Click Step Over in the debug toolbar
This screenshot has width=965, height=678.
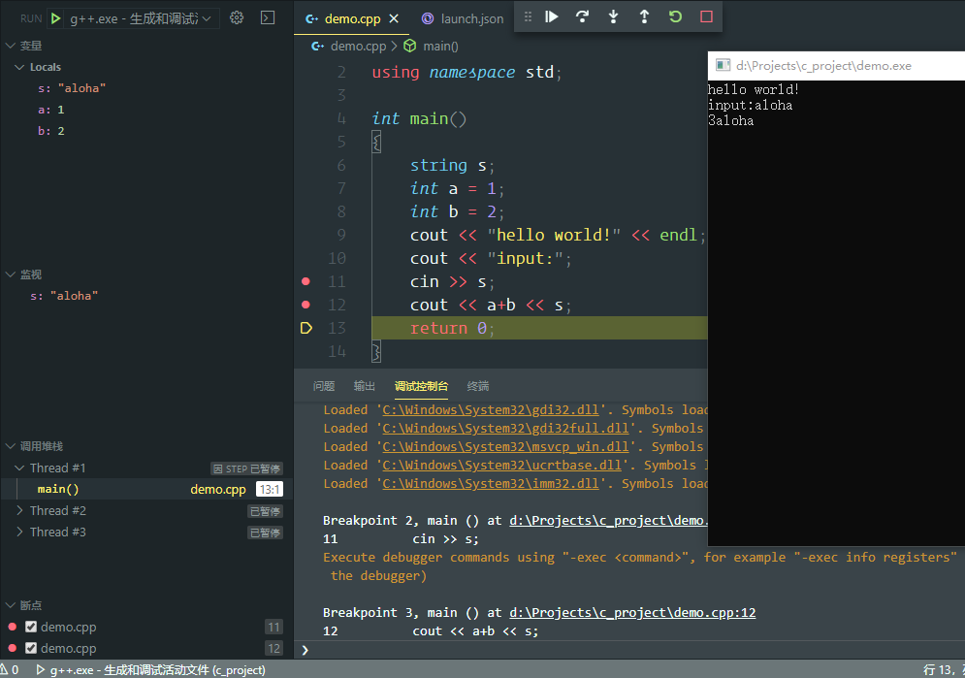pyautogui.click(x=582, y=17)
